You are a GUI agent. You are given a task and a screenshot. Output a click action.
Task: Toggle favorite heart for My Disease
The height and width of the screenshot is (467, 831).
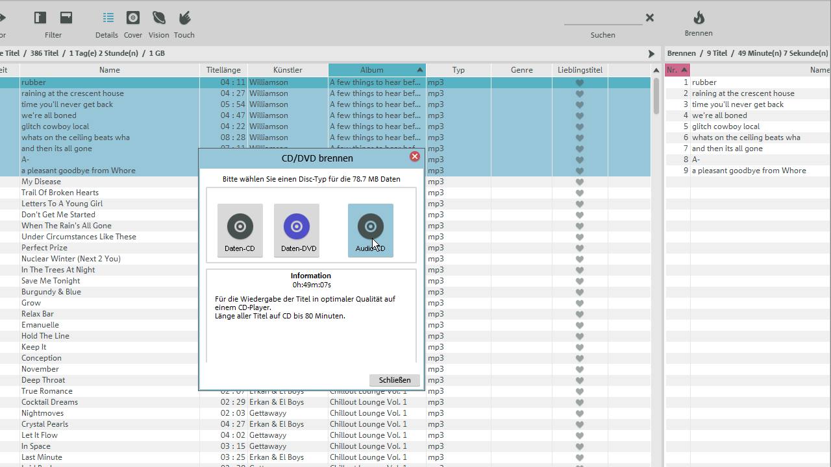[580, 182]
